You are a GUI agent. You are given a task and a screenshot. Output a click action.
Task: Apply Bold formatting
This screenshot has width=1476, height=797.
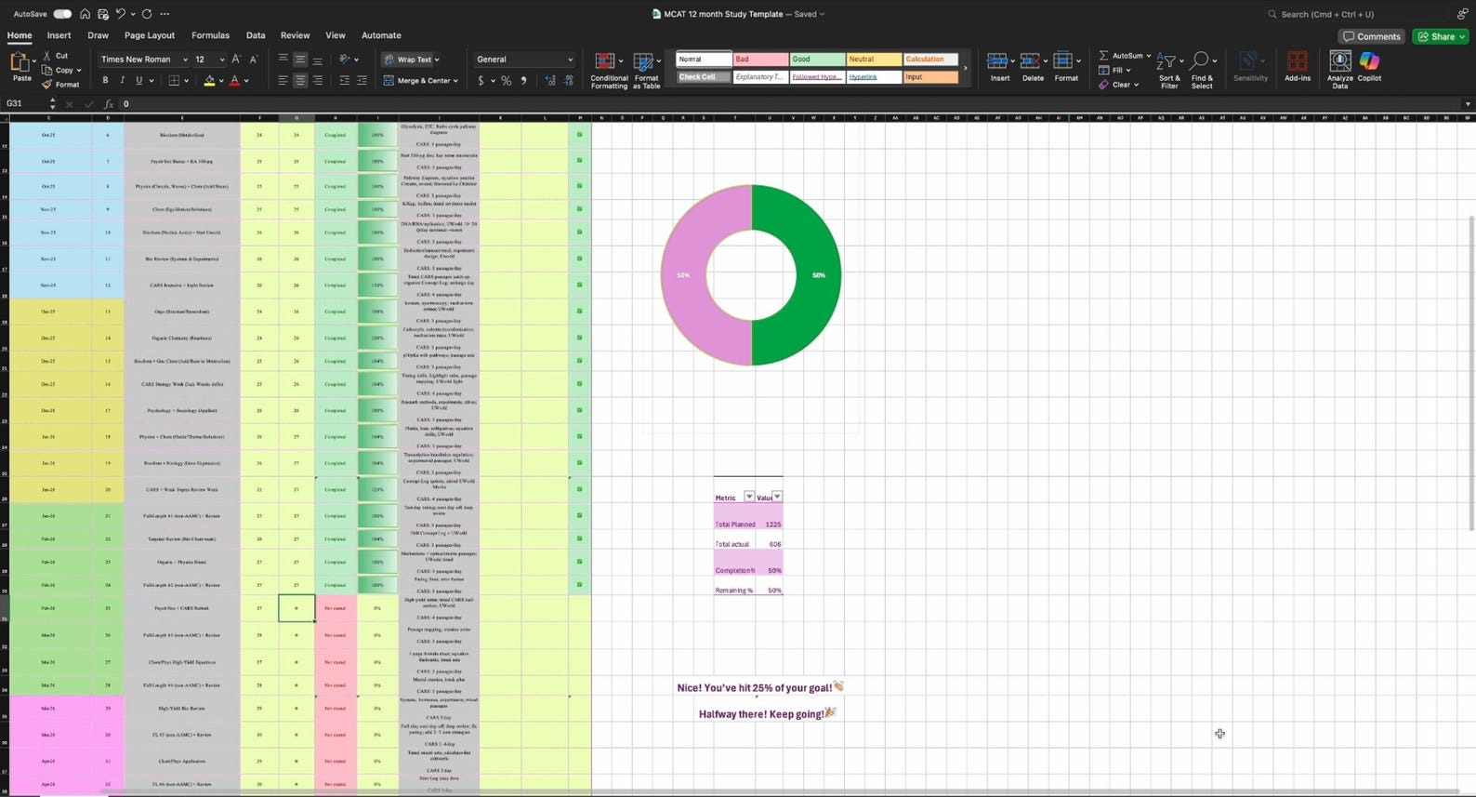coord(105,81)
